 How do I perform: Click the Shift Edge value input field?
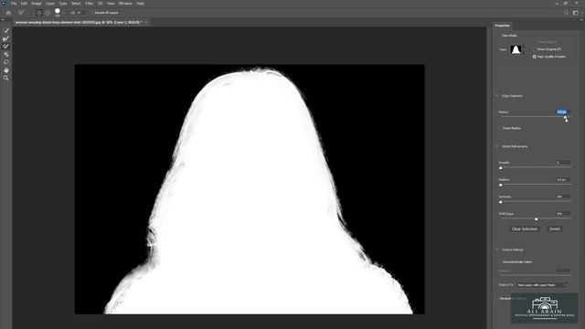tap(563, 214)
